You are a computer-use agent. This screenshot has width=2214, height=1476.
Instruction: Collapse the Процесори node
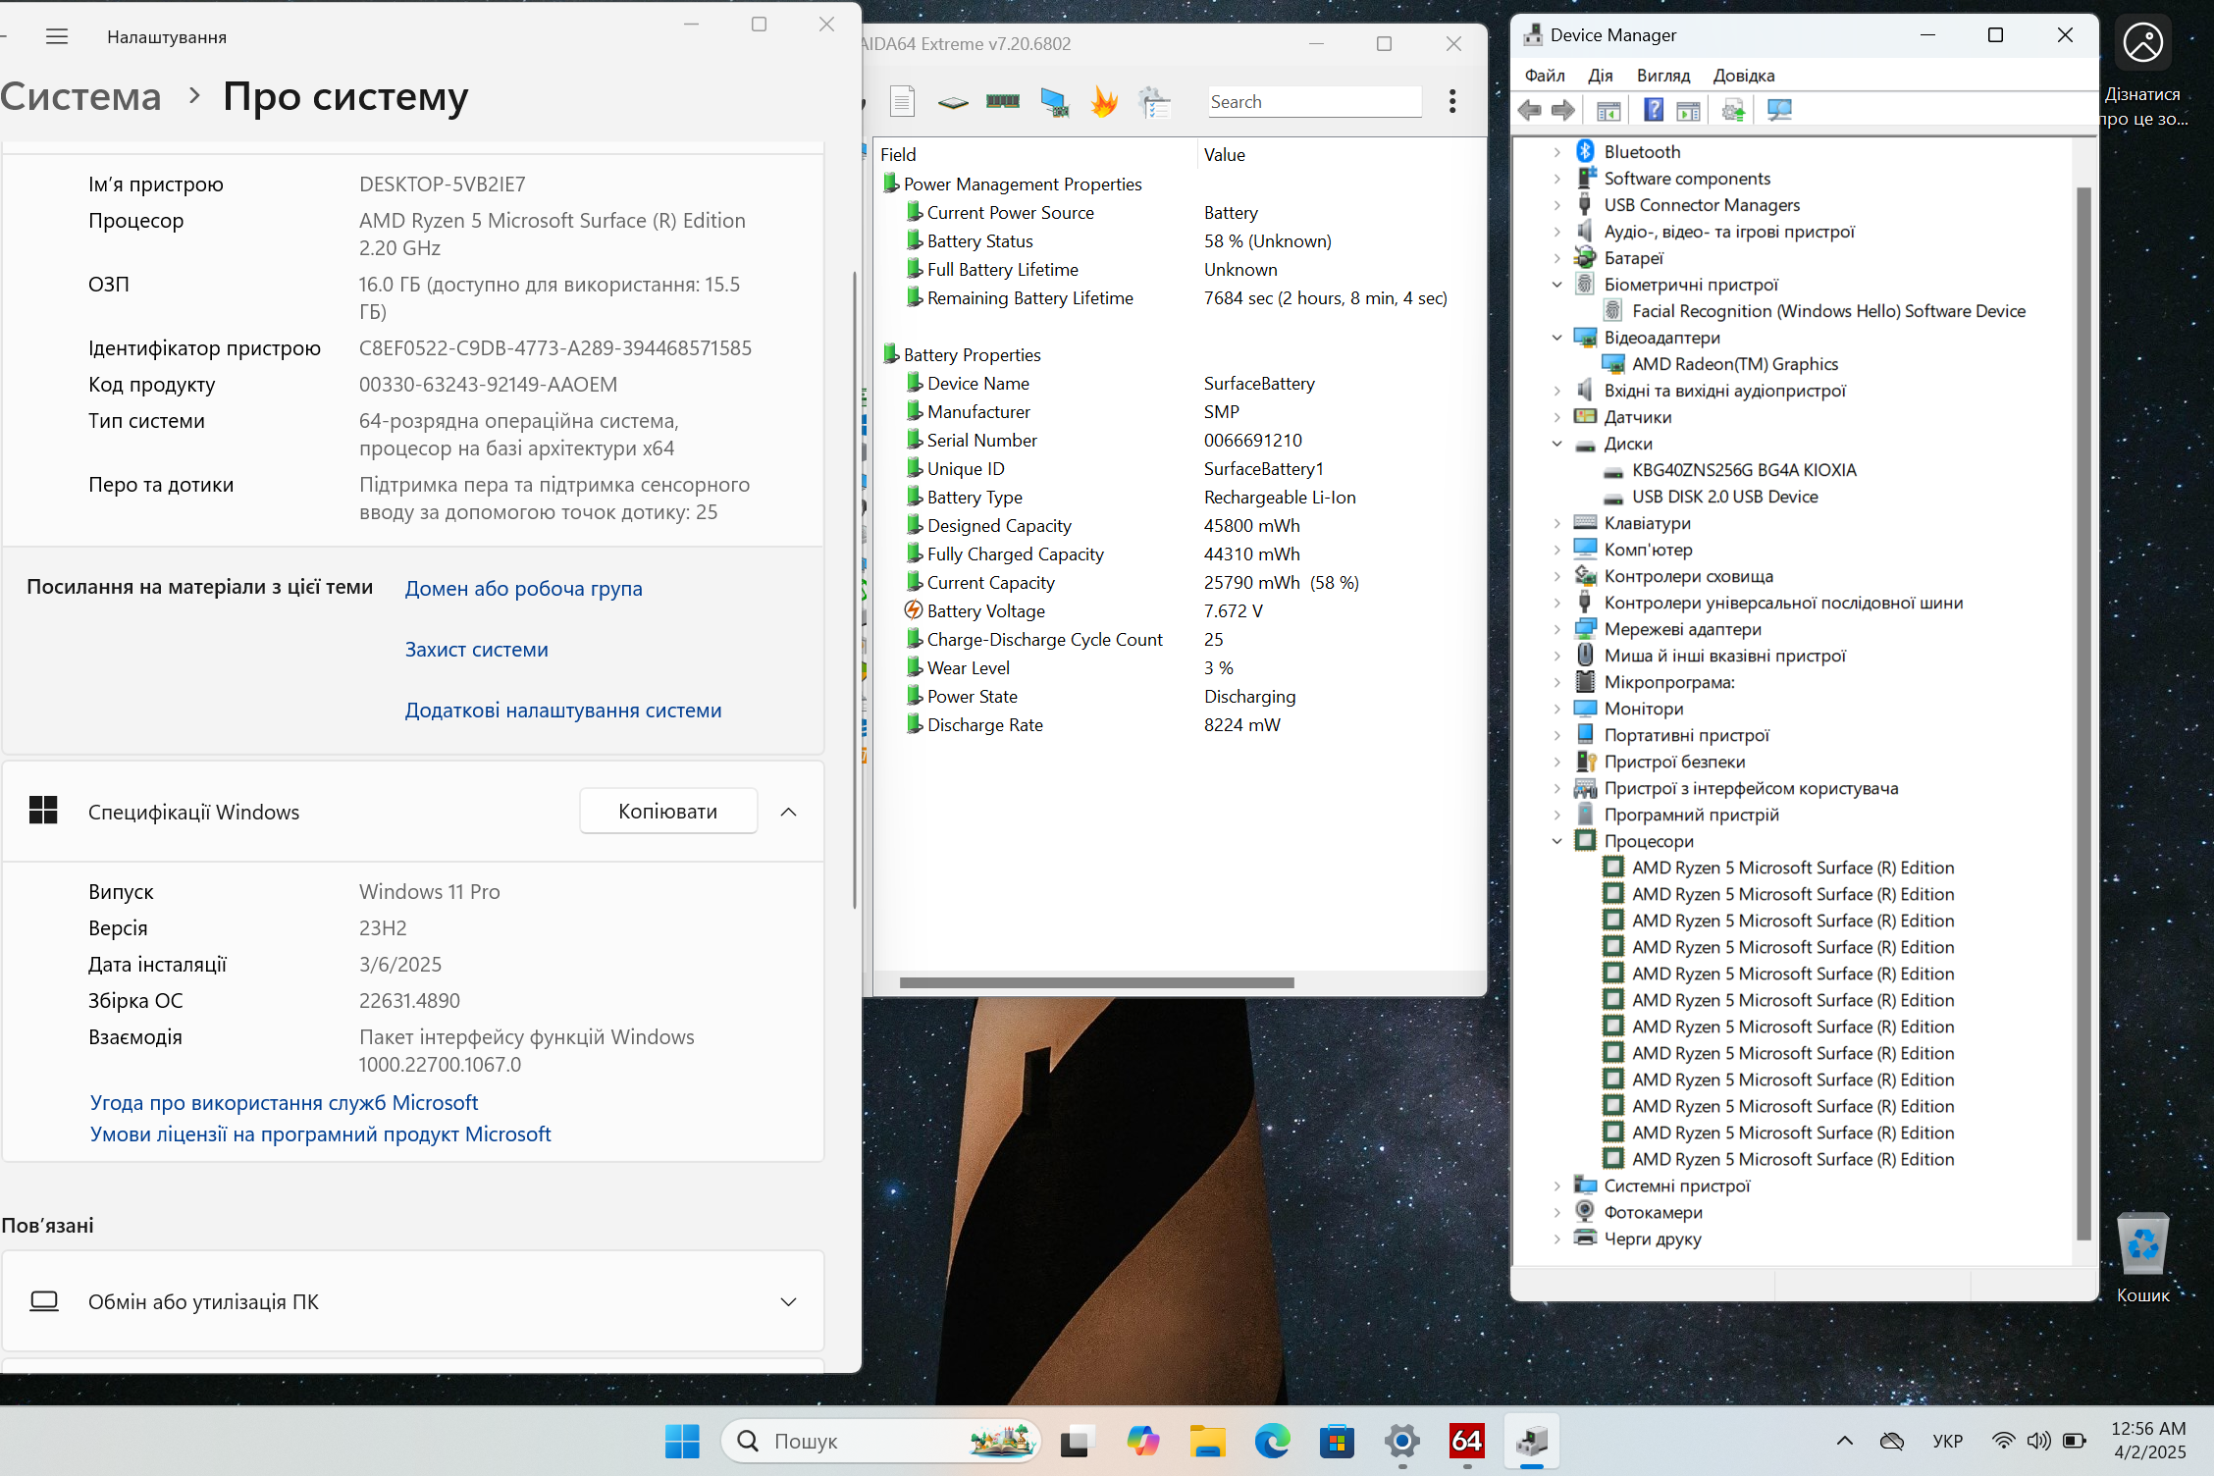1556,841
